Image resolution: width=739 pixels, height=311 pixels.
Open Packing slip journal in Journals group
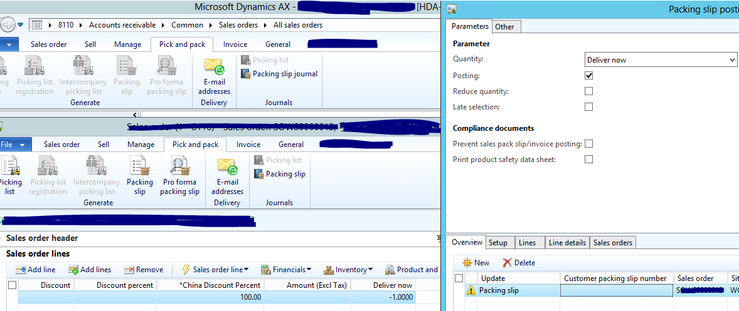[x=280, y=74]
